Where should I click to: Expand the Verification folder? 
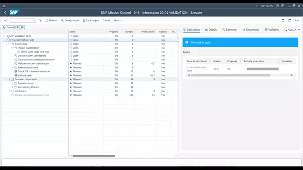tap(9, 91)
